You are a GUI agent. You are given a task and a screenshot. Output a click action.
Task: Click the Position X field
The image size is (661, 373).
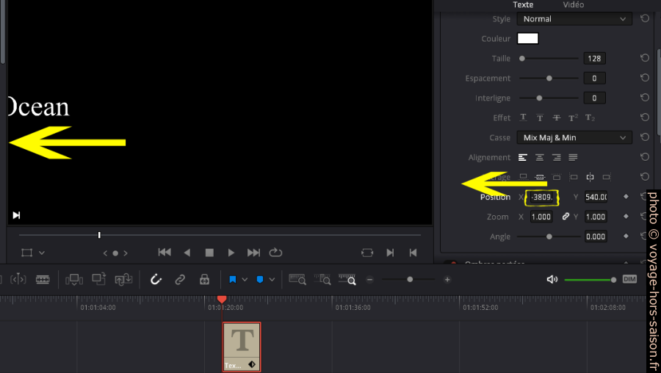(542, 197)
